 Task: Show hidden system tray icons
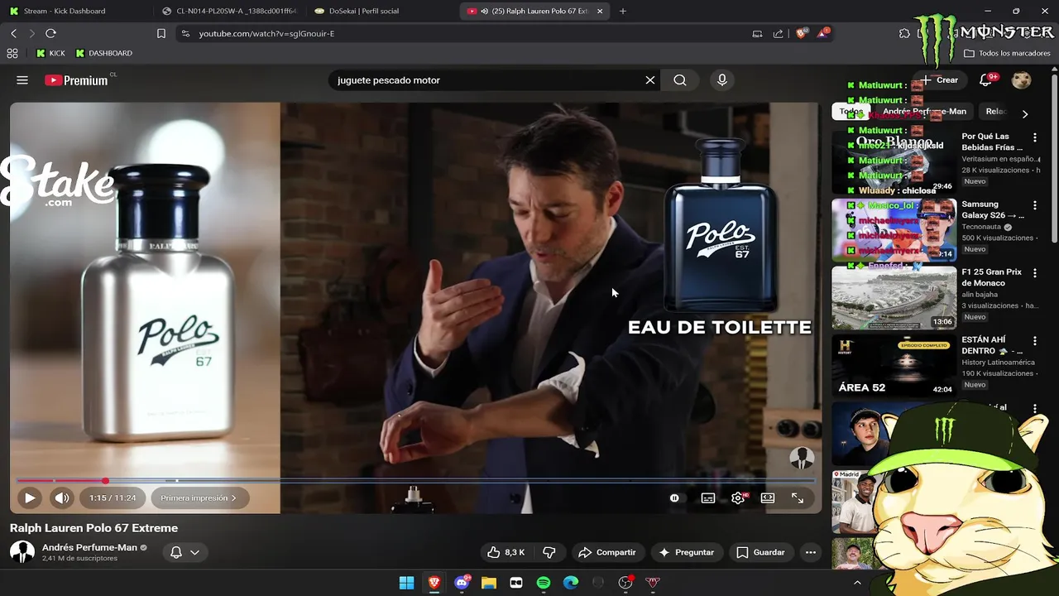point(857,583)
